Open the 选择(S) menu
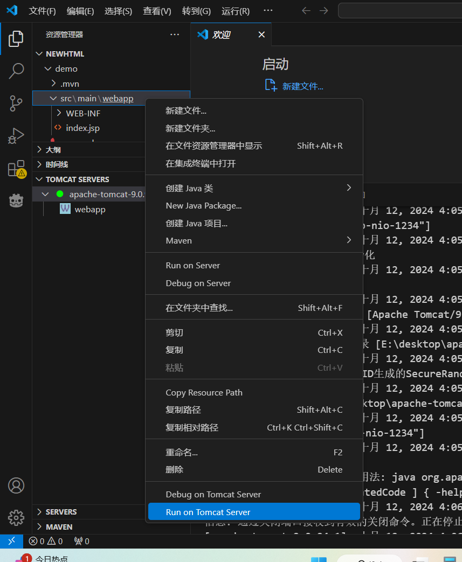 pyautogui.click(x=119, y=11)
